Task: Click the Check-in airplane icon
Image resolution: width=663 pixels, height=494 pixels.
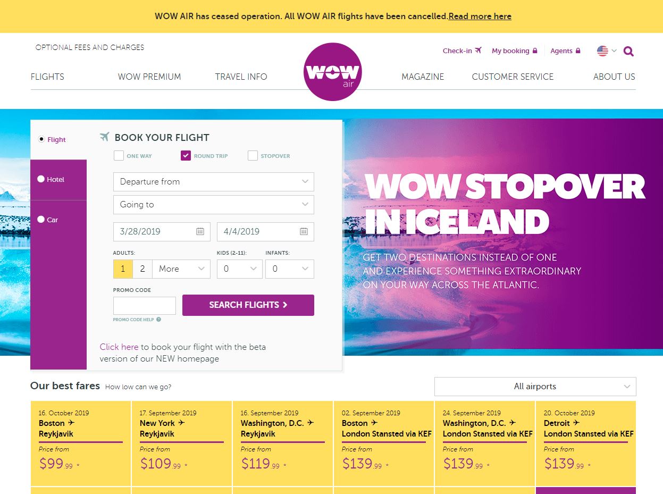Action: point(478,51)
